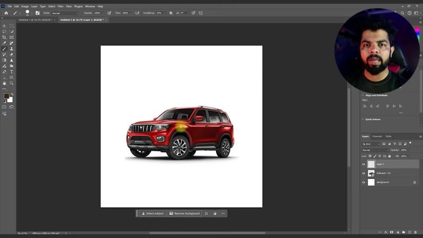423x238 pixels.
Task: Toggle airbrush-style build-up icon
Action: point(137,13)
